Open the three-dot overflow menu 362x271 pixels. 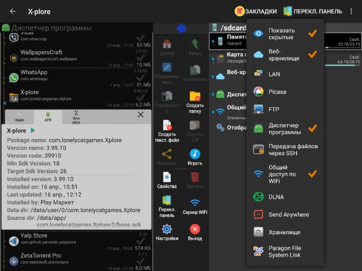[351, 11]
